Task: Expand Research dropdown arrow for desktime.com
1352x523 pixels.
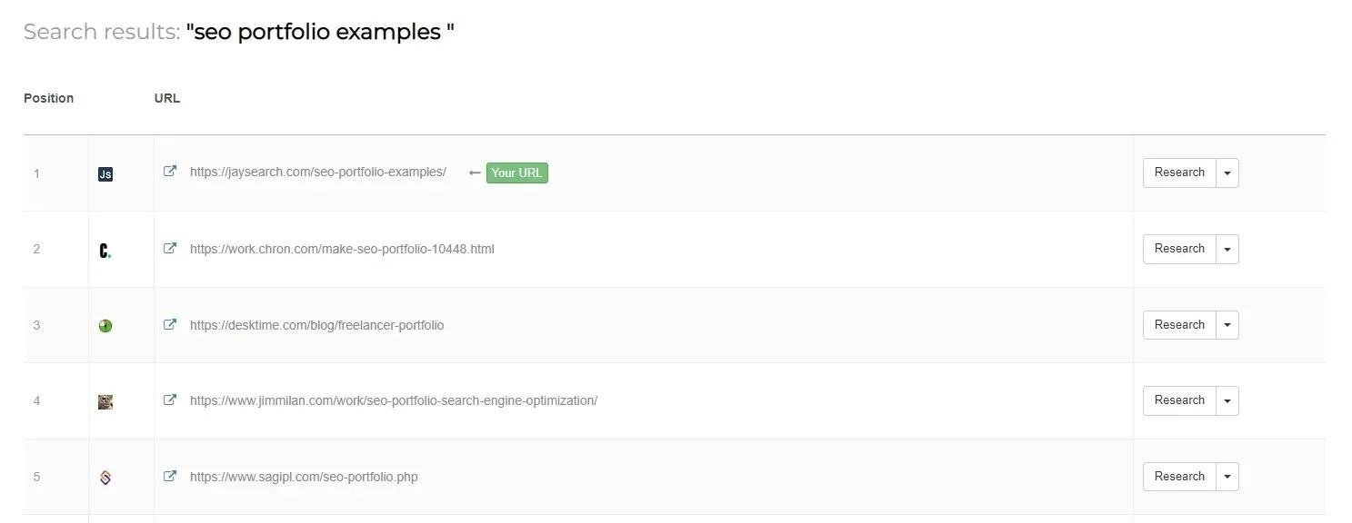Action: click(1227, 325)
